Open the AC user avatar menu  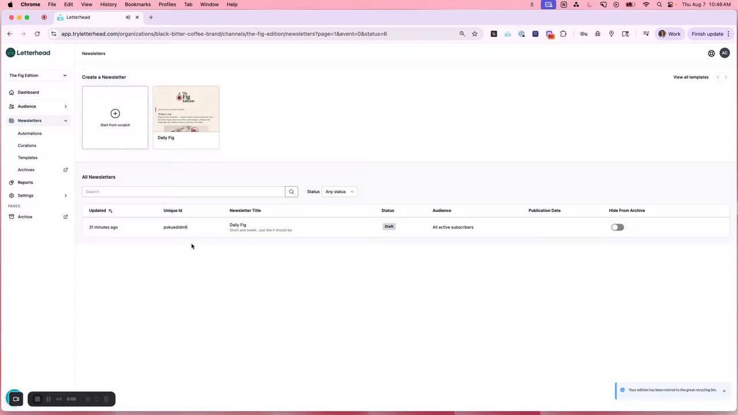point(725,53)
